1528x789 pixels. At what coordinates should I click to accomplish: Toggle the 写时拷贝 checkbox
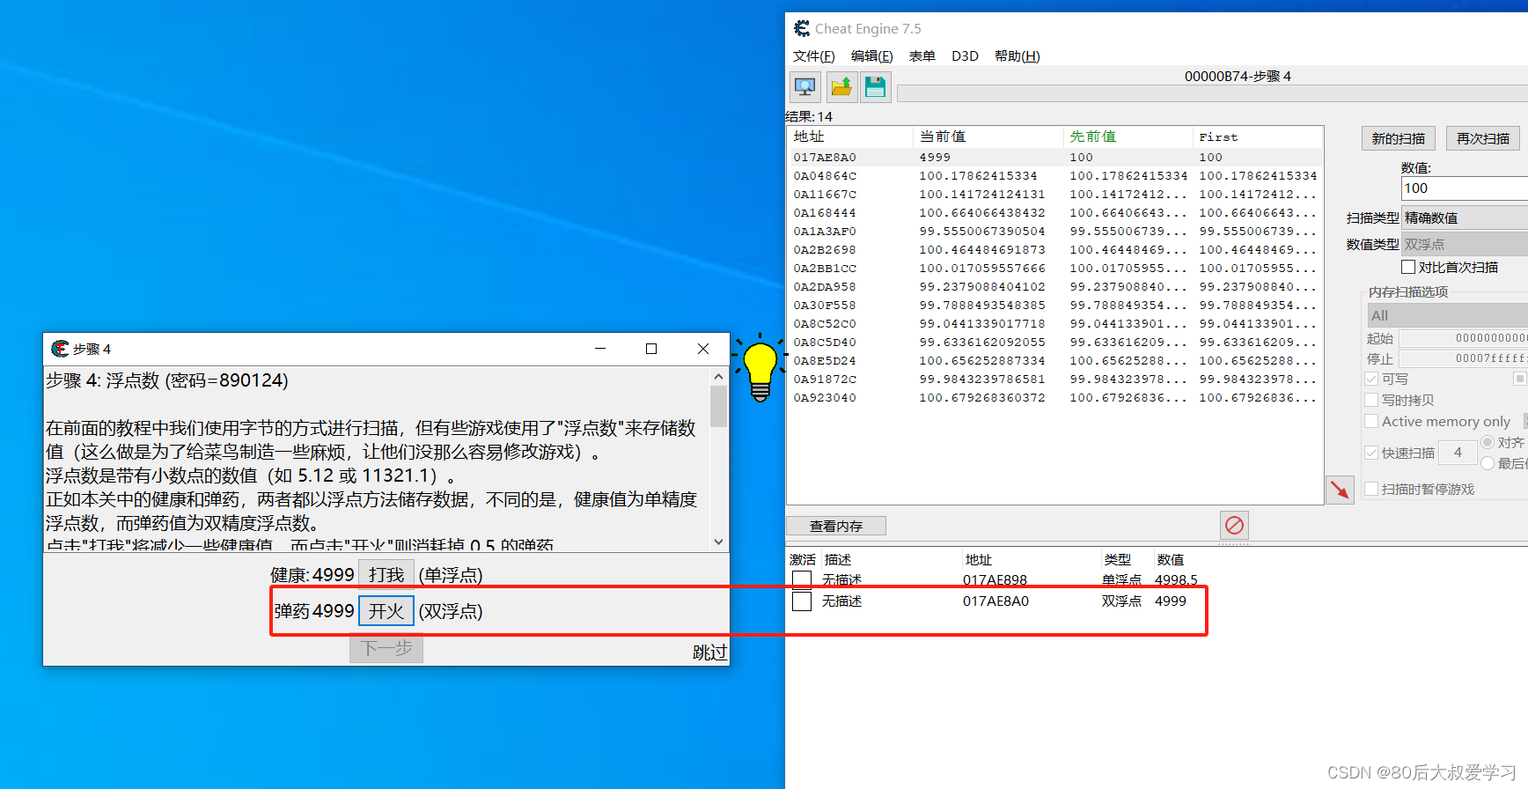pos(1371,400)
